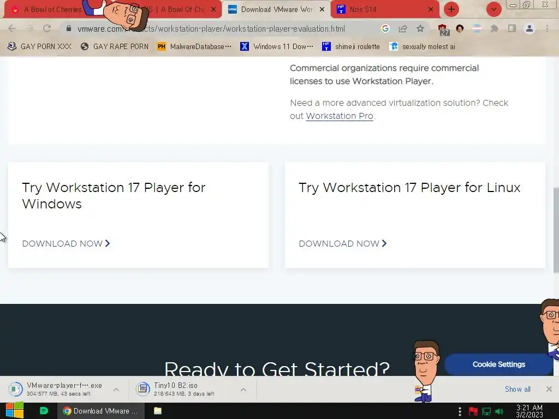Image resolution: width=559 pixels, height=419 pixels.
Task: Click the 304/577 MB, 43 secs left text
Action: 58,394
